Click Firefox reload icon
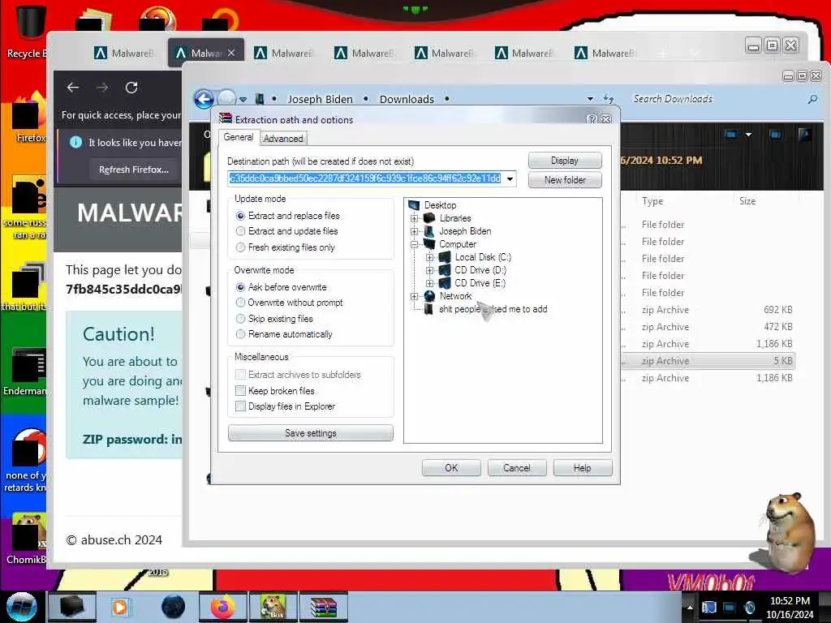This screenshot has width=831, height=623. tap(131, 88)
